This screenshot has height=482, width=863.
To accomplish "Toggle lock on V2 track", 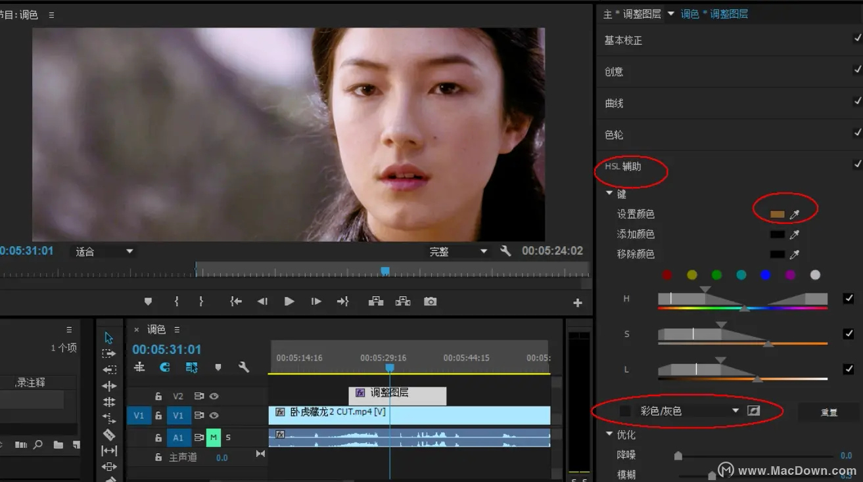I will [158, 396].
